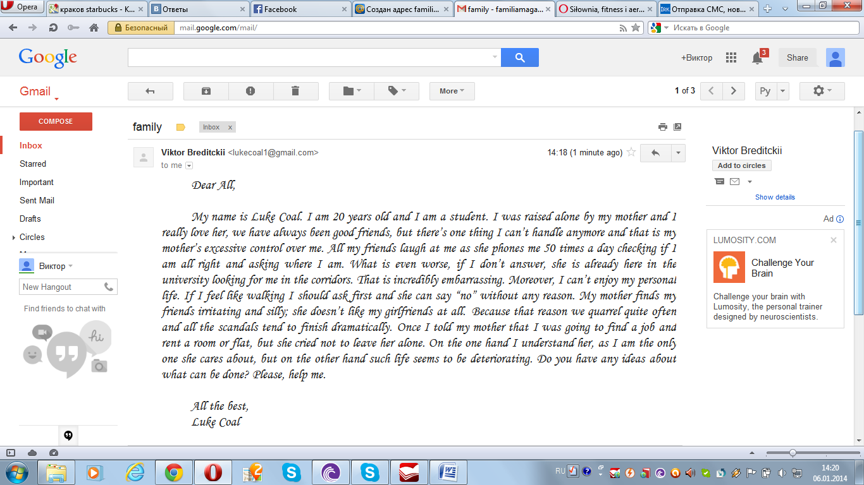
Task: Click the reply arrow on the message
Action: pyautogui.click(x=656, y=153)
